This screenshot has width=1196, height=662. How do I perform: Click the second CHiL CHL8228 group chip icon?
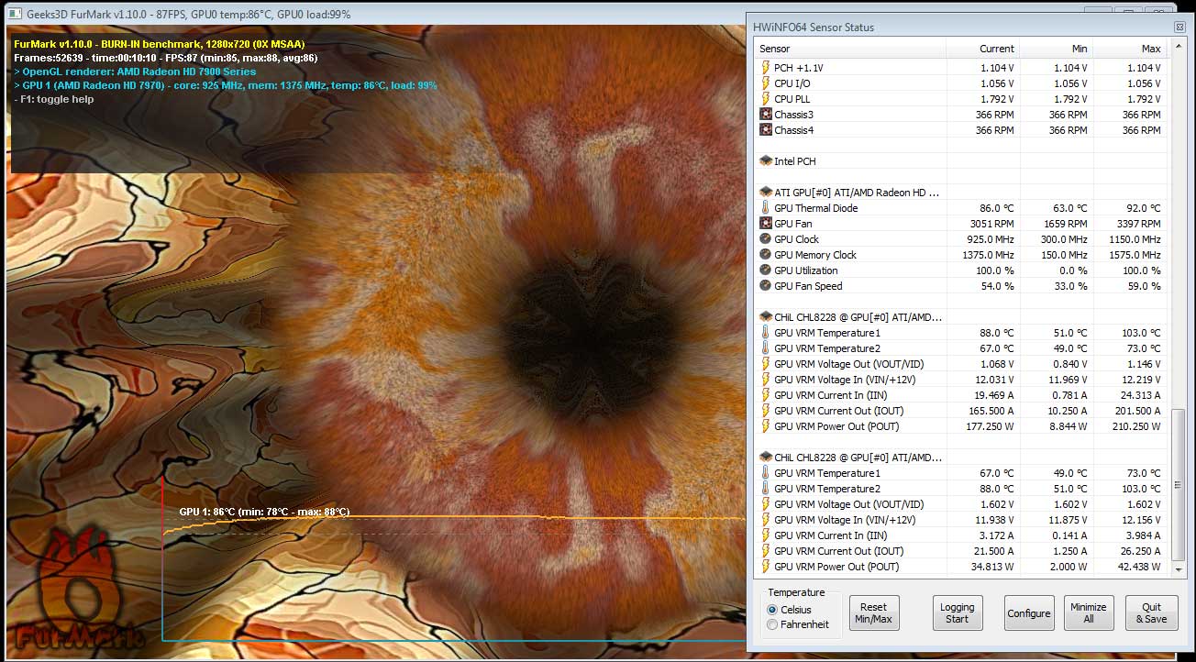(766, 458)
